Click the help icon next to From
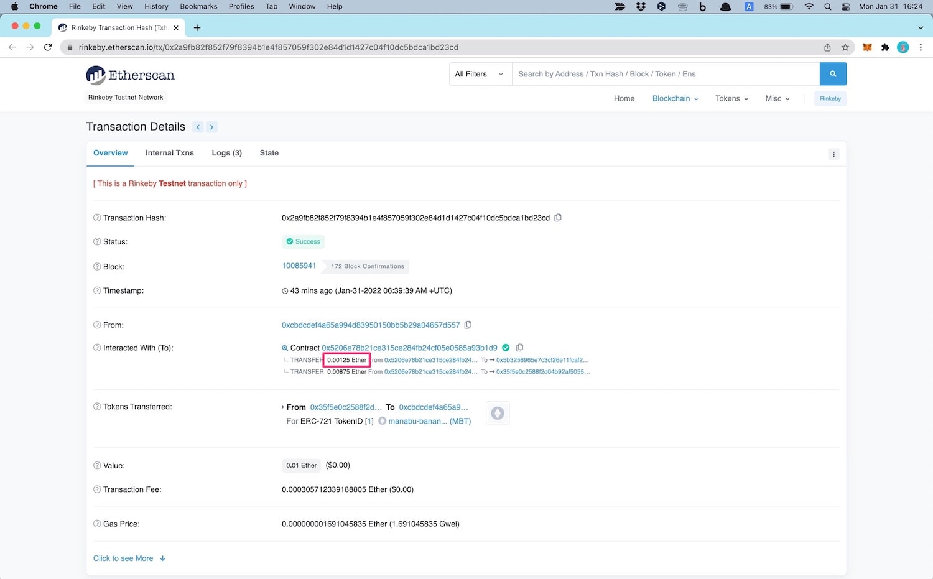Screen dimensions: 933x579 tap(97, 325)
